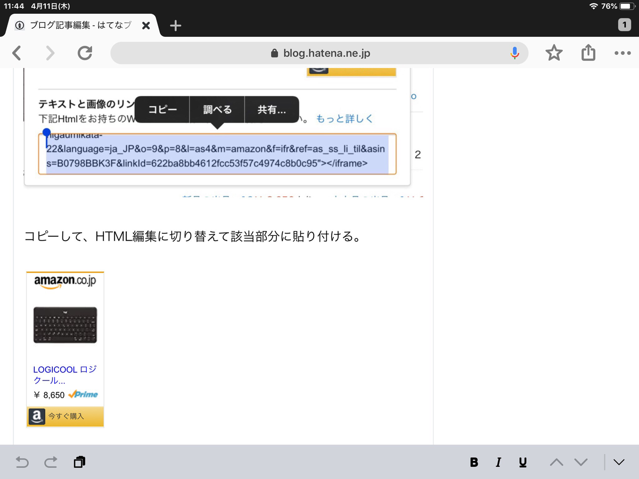The width and height of the screenshot is (639, 479).
Task: Toggle underline formatting
Action: click(522, 462)
